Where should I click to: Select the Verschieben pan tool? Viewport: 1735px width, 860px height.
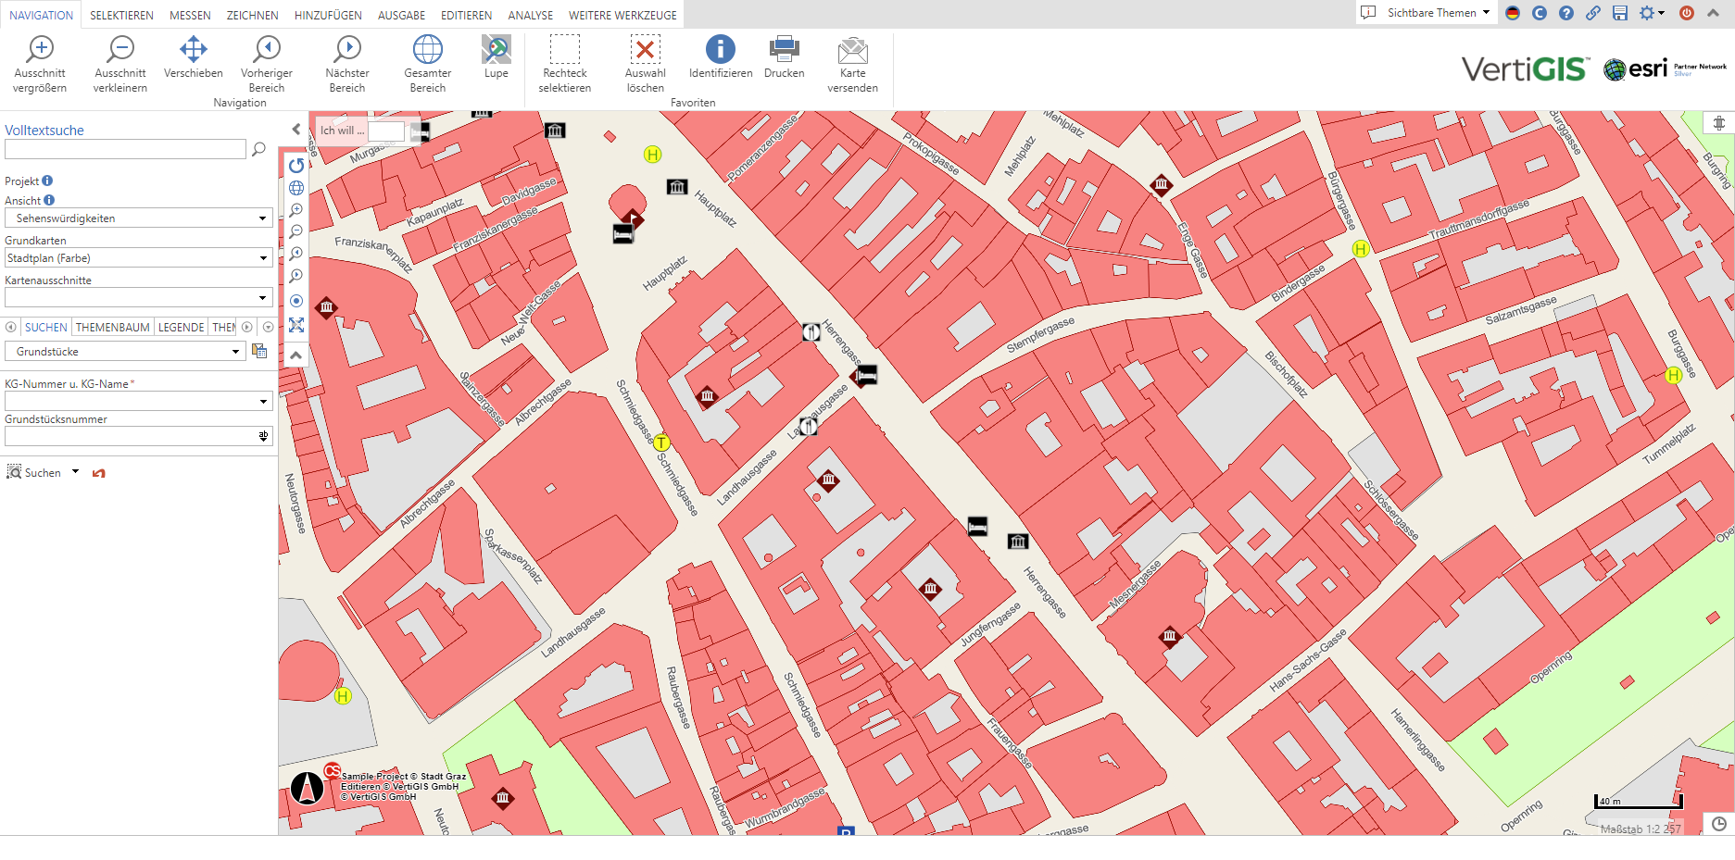point(193,57)
